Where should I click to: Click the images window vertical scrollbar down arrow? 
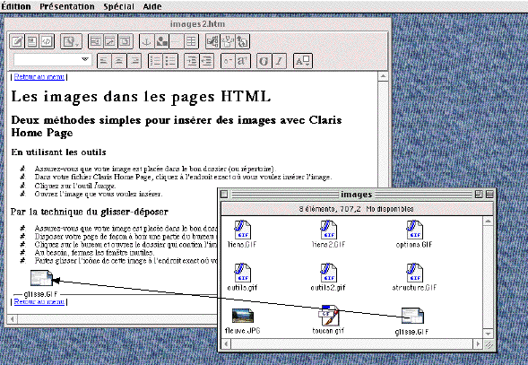[x=488, y=334]
